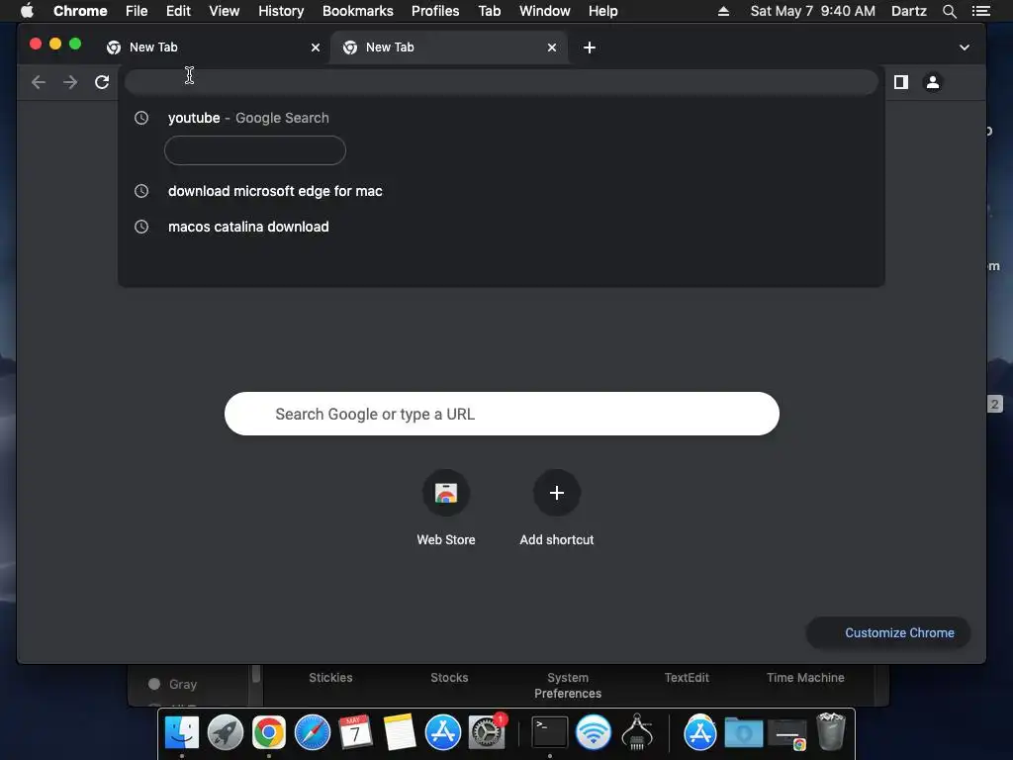Switch to the first New Tab
The image size is (1013, 760).
click(214, 47)
